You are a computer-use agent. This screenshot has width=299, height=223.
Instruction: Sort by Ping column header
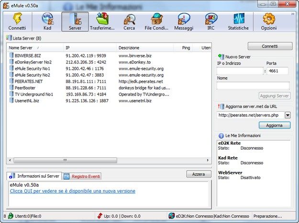click(183, 48)
